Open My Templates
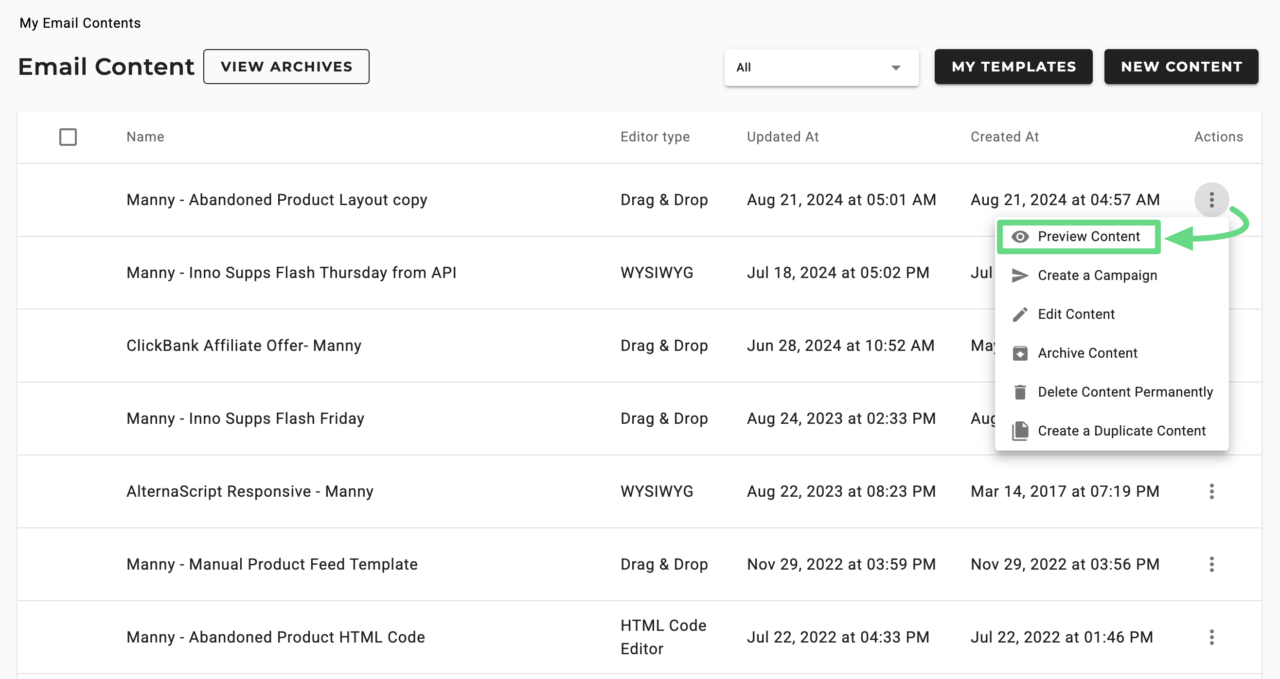 1013,67
